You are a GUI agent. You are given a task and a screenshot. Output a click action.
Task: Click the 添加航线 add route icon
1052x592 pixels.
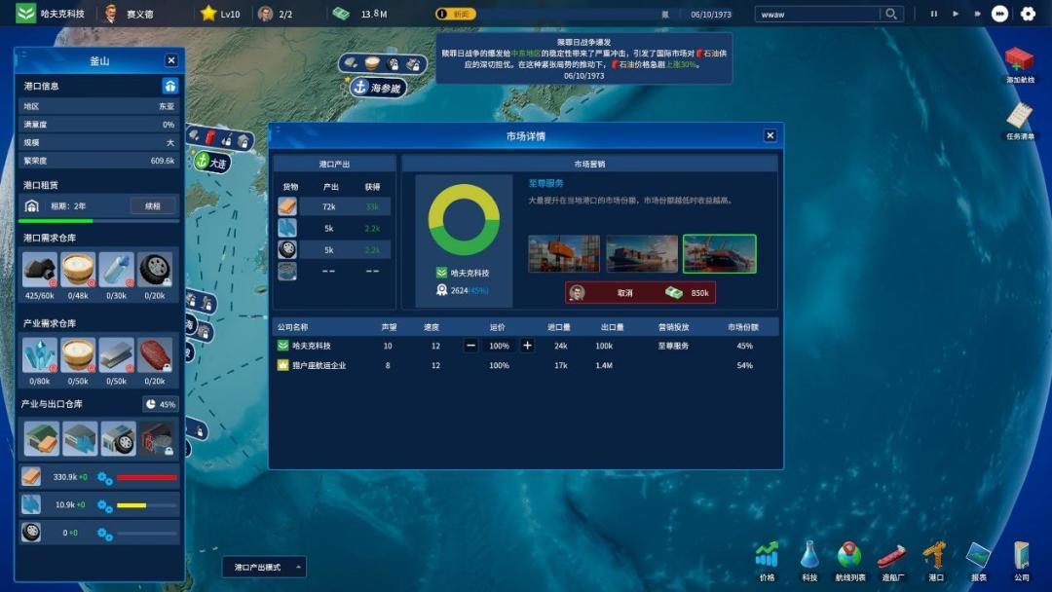(x=1020, y=64)
